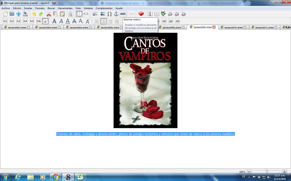
Task: Click the scissors Cut icon
Action: tap(49, 14)
